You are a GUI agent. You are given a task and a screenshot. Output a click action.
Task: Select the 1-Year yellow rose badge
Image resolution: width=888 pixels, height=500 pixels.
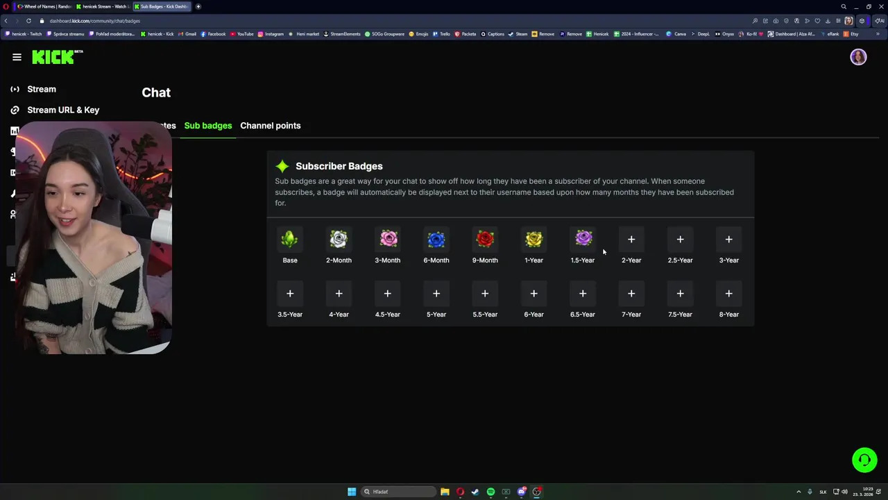coord(533,240)
